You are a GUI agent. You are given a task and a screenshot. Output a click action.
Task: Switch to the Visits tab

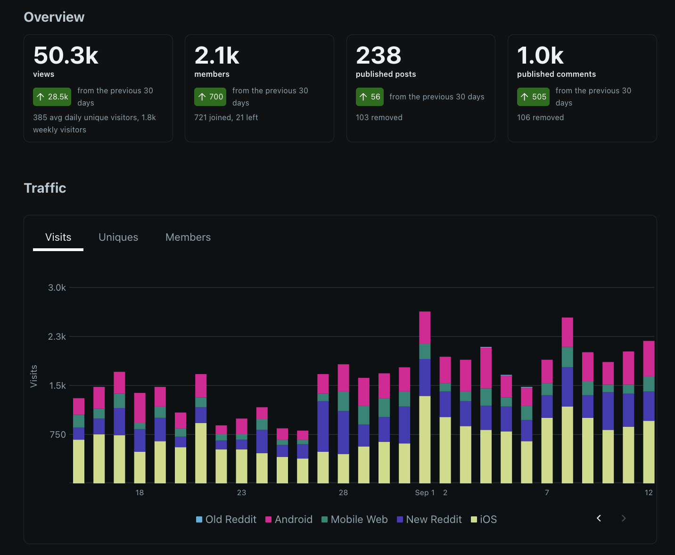(58, 237)
